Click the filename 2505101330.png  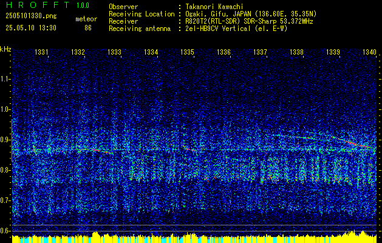pyautogui.click(x=31, y=16)
